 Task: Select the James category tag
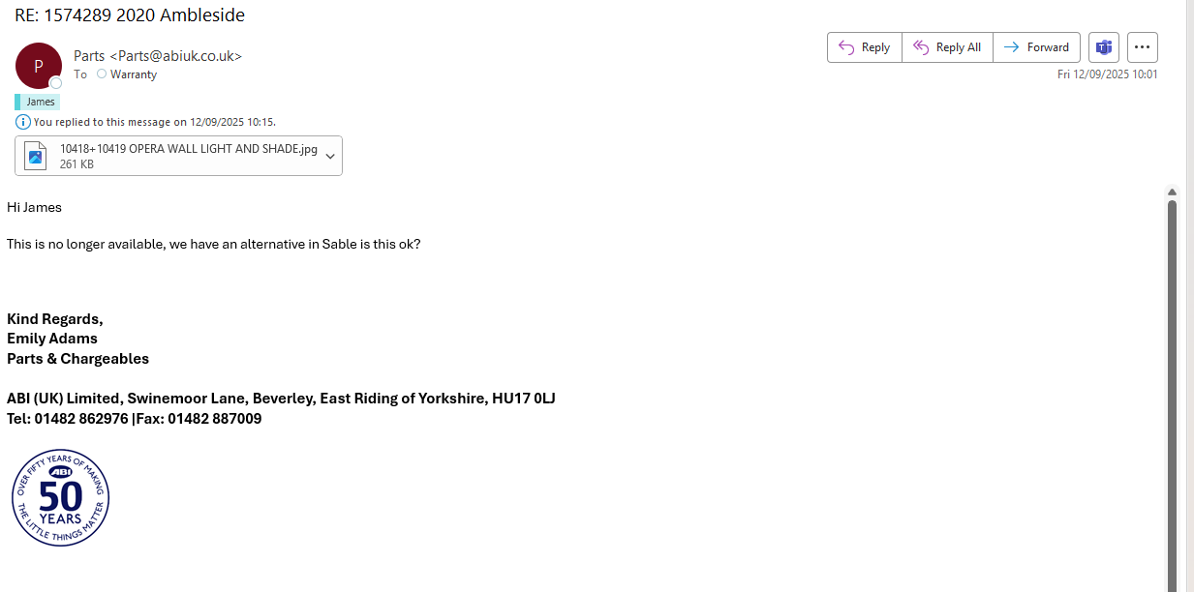click(x=40, y=102)
